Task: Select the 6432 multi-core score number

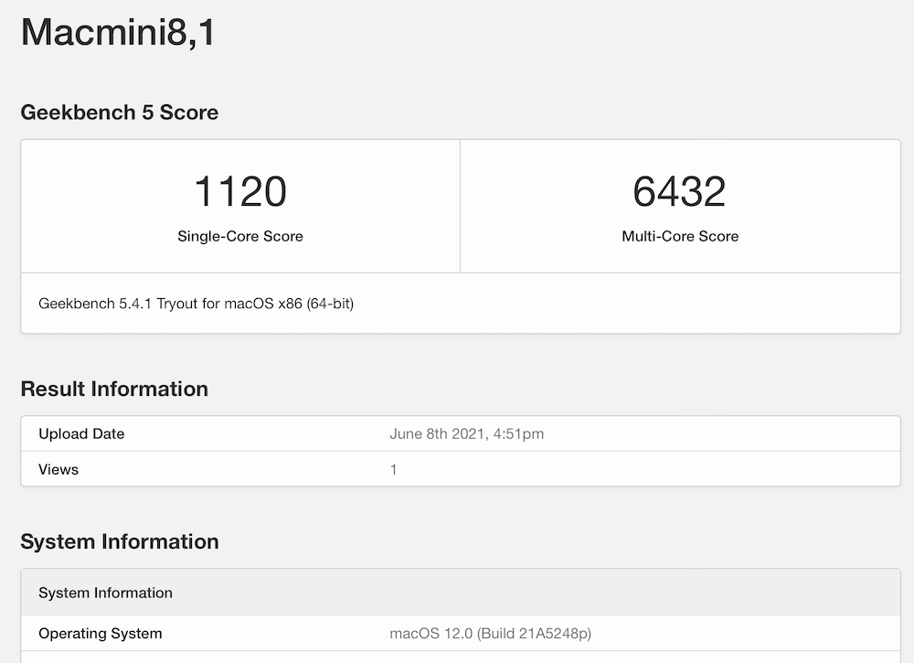Action: [x=679, y=191]
